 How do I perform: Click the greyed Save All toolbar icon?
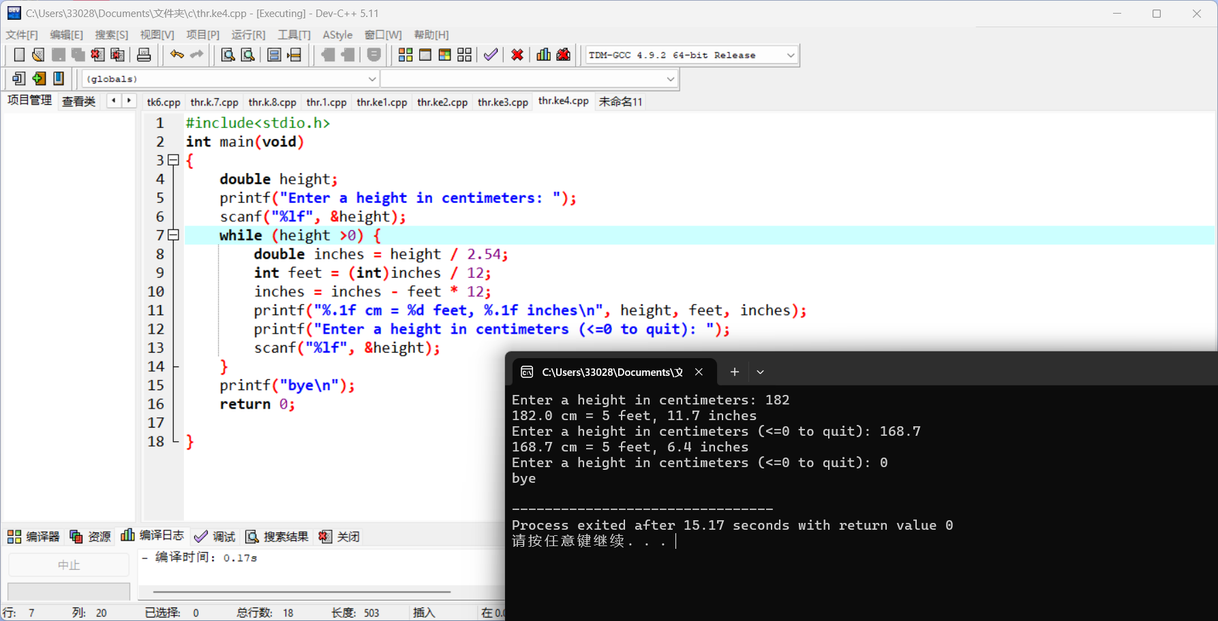click(x=78, y=55)
